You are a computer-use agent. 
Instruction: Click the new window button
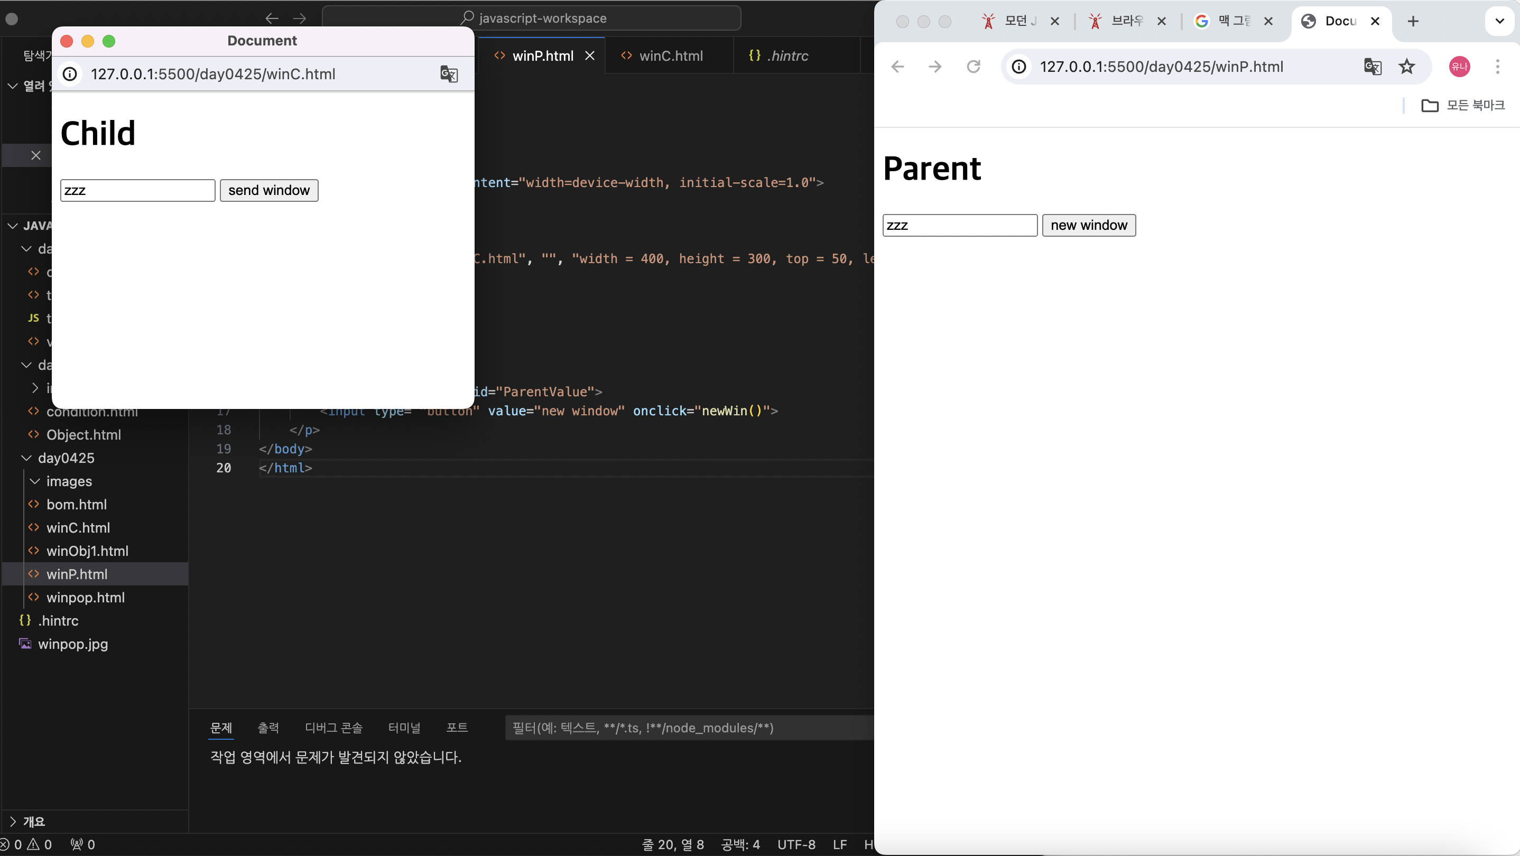pyautogui.click(x=1088, y=225)
